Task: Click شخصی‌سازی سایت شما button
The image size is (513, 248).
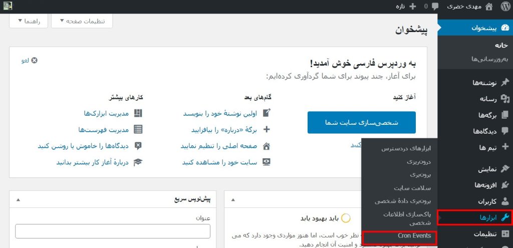Action: click(x=362, y=122)
